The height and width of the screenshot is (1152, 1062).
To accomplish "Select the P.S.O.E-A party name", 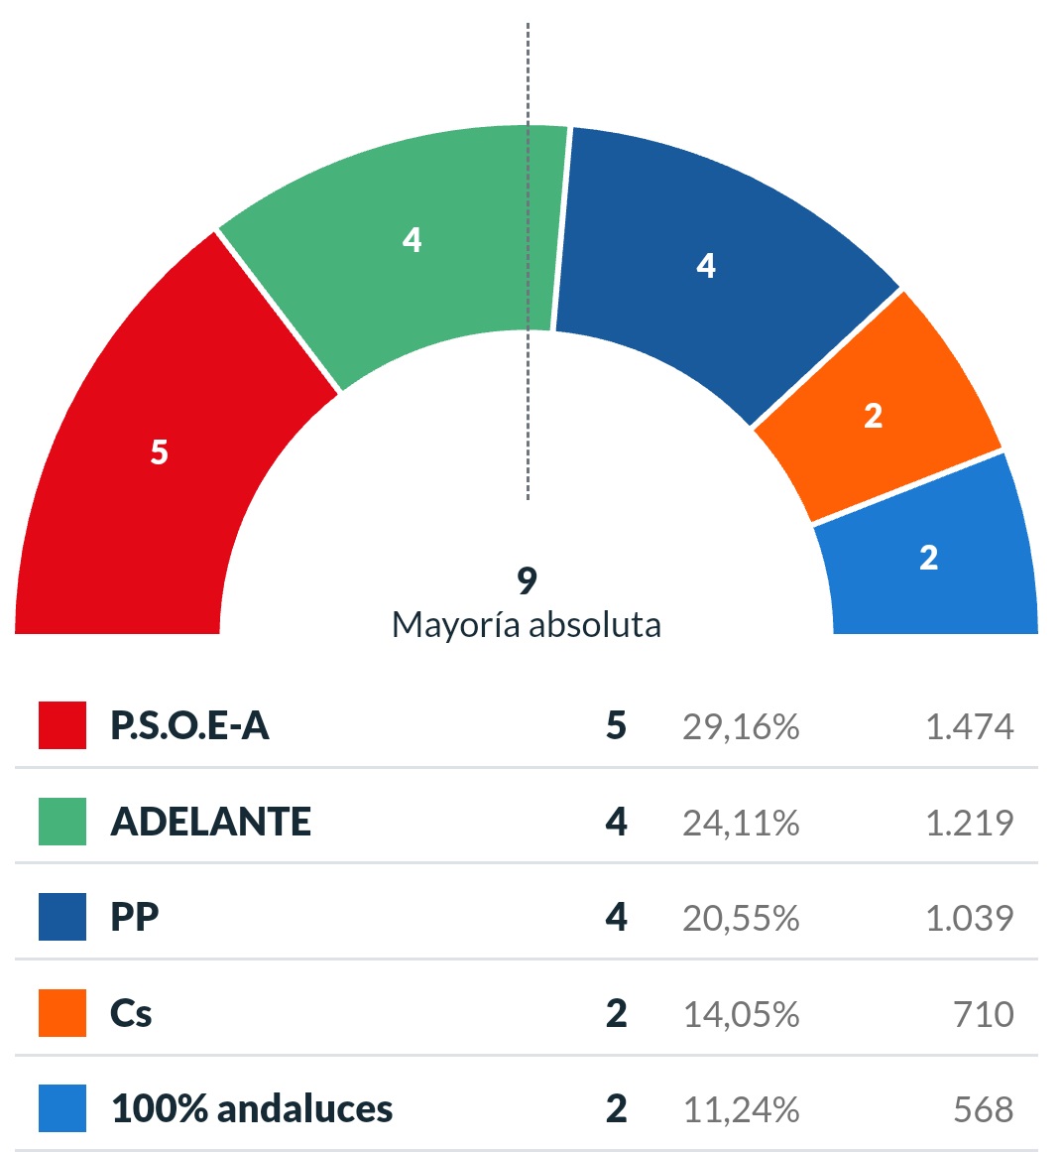I will pyautogui.click(x=189, y=726).
